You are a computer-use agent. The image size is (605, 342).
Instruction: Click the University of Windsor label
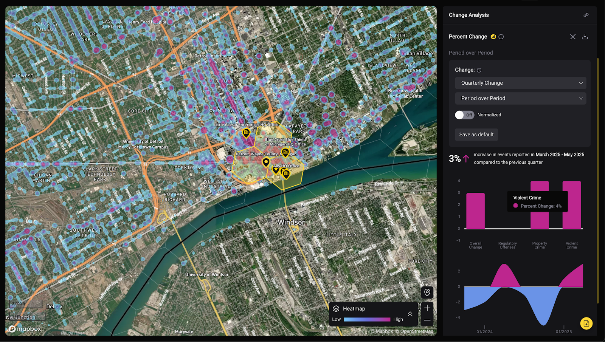click(207, 275)
